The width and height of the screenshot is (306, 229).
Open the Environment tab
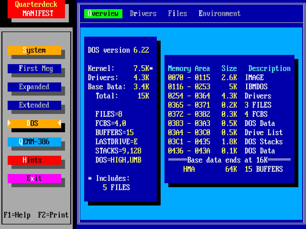[x=220, y=14]
